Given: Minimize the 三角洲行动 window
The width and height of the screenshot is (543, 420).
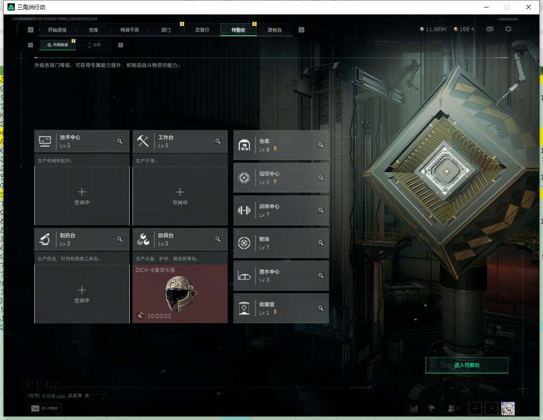Looking at the screenshot, I should [486, 7].
